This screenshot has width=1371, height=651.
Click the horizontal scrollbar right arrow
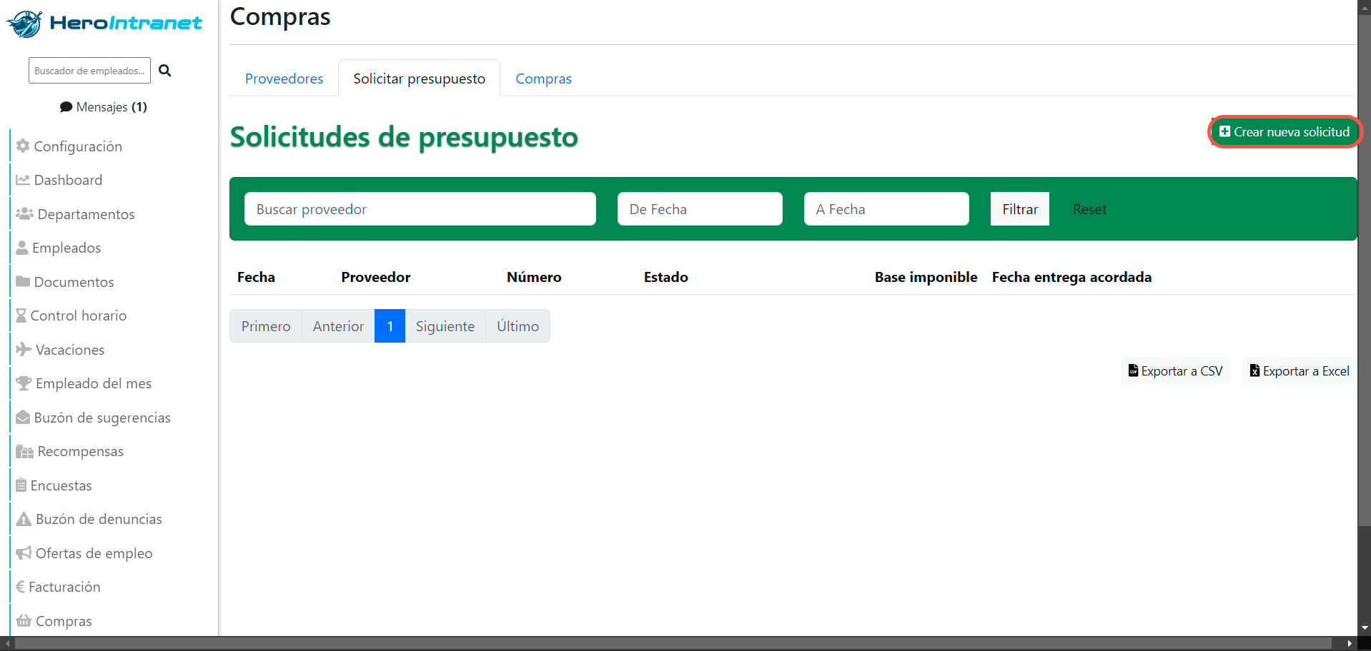click(x=1350, y=644)
